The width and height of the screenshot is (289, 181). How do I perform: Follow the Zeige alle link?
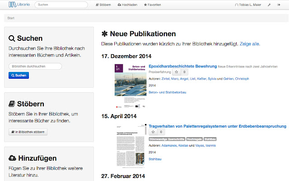[250, 44]
